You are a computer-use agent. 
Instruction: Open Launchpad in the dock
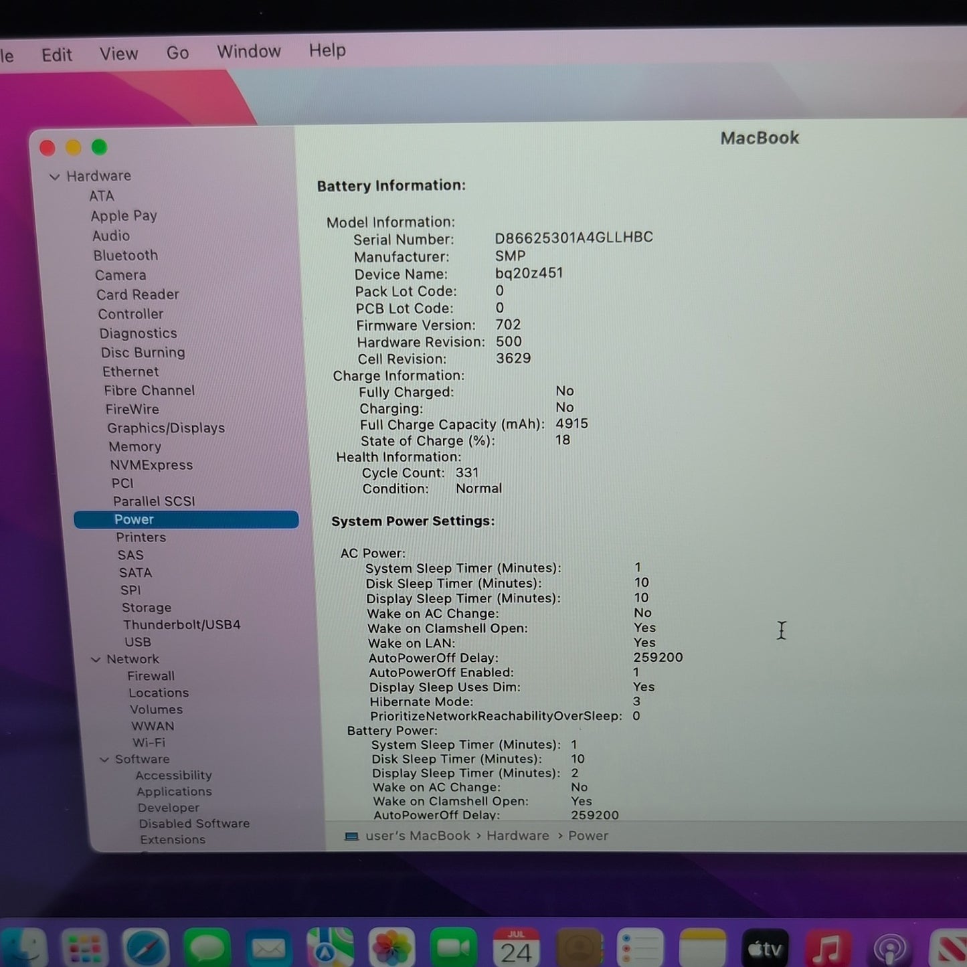(x=84, y=948)
